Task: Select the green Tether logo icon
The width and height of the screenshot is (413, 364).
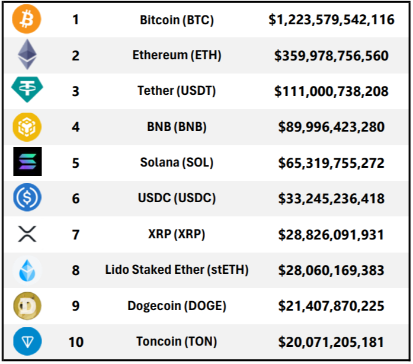Action: pos(27,91)
